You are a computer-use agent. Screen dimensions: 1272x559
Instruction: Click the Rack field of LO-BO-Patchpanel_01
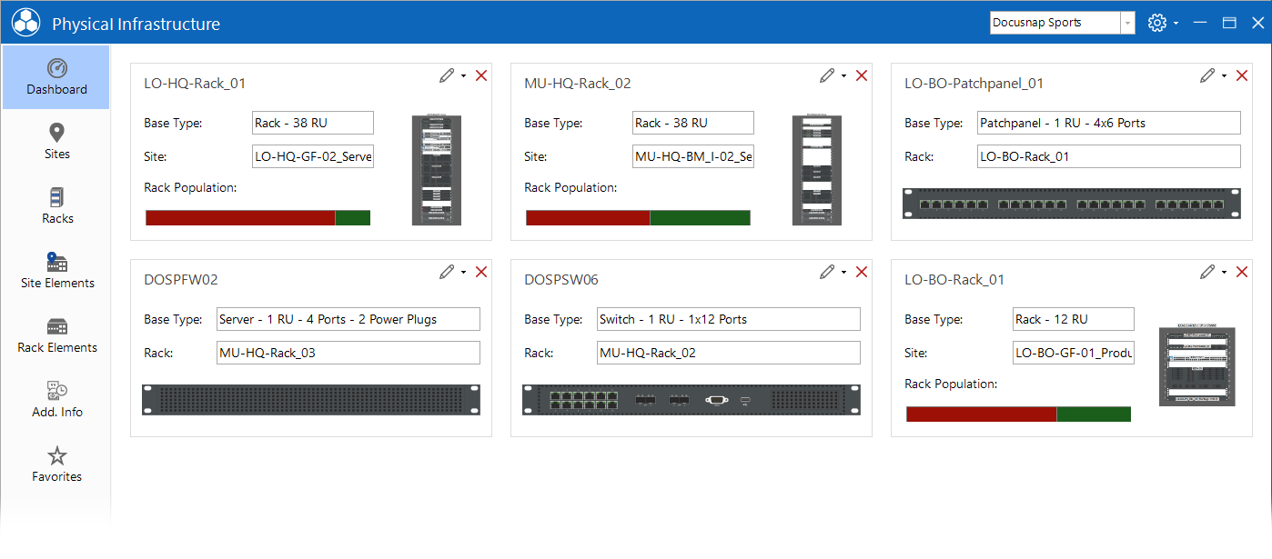point(1109,156)
